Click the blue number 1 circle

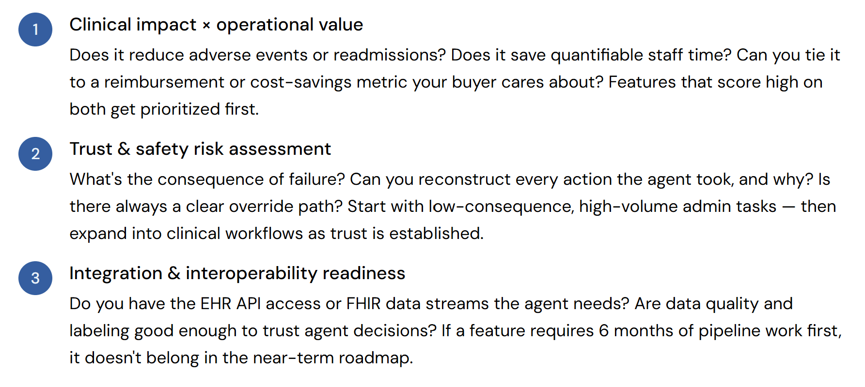35,30
